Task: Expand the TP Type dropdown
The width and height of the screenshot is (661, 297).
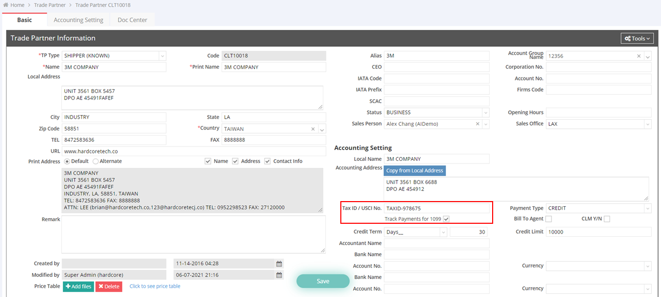Action: 162,56
